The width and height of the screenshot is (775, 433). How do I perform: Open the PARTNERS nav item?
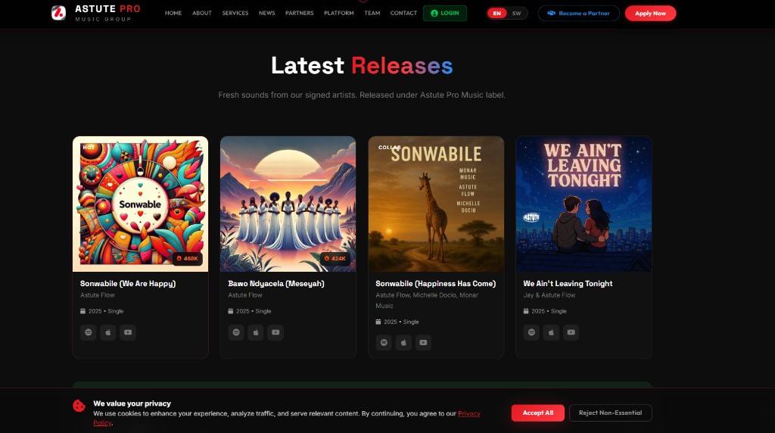300,13
